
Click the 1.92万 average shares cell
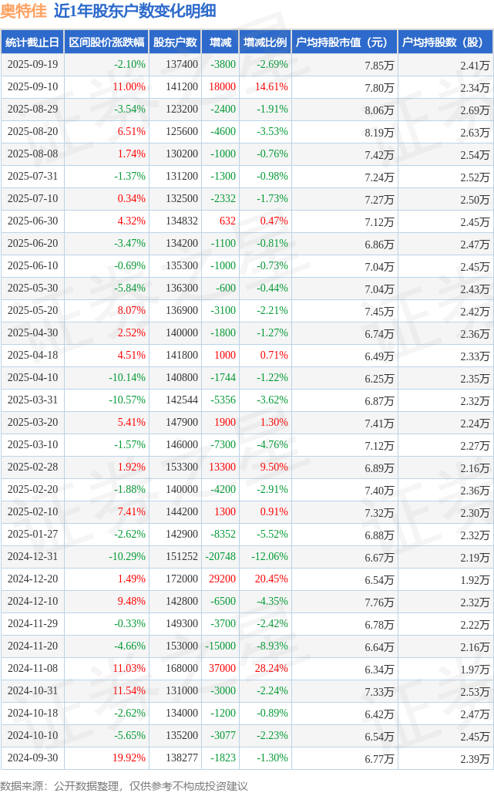click(475, 579)
